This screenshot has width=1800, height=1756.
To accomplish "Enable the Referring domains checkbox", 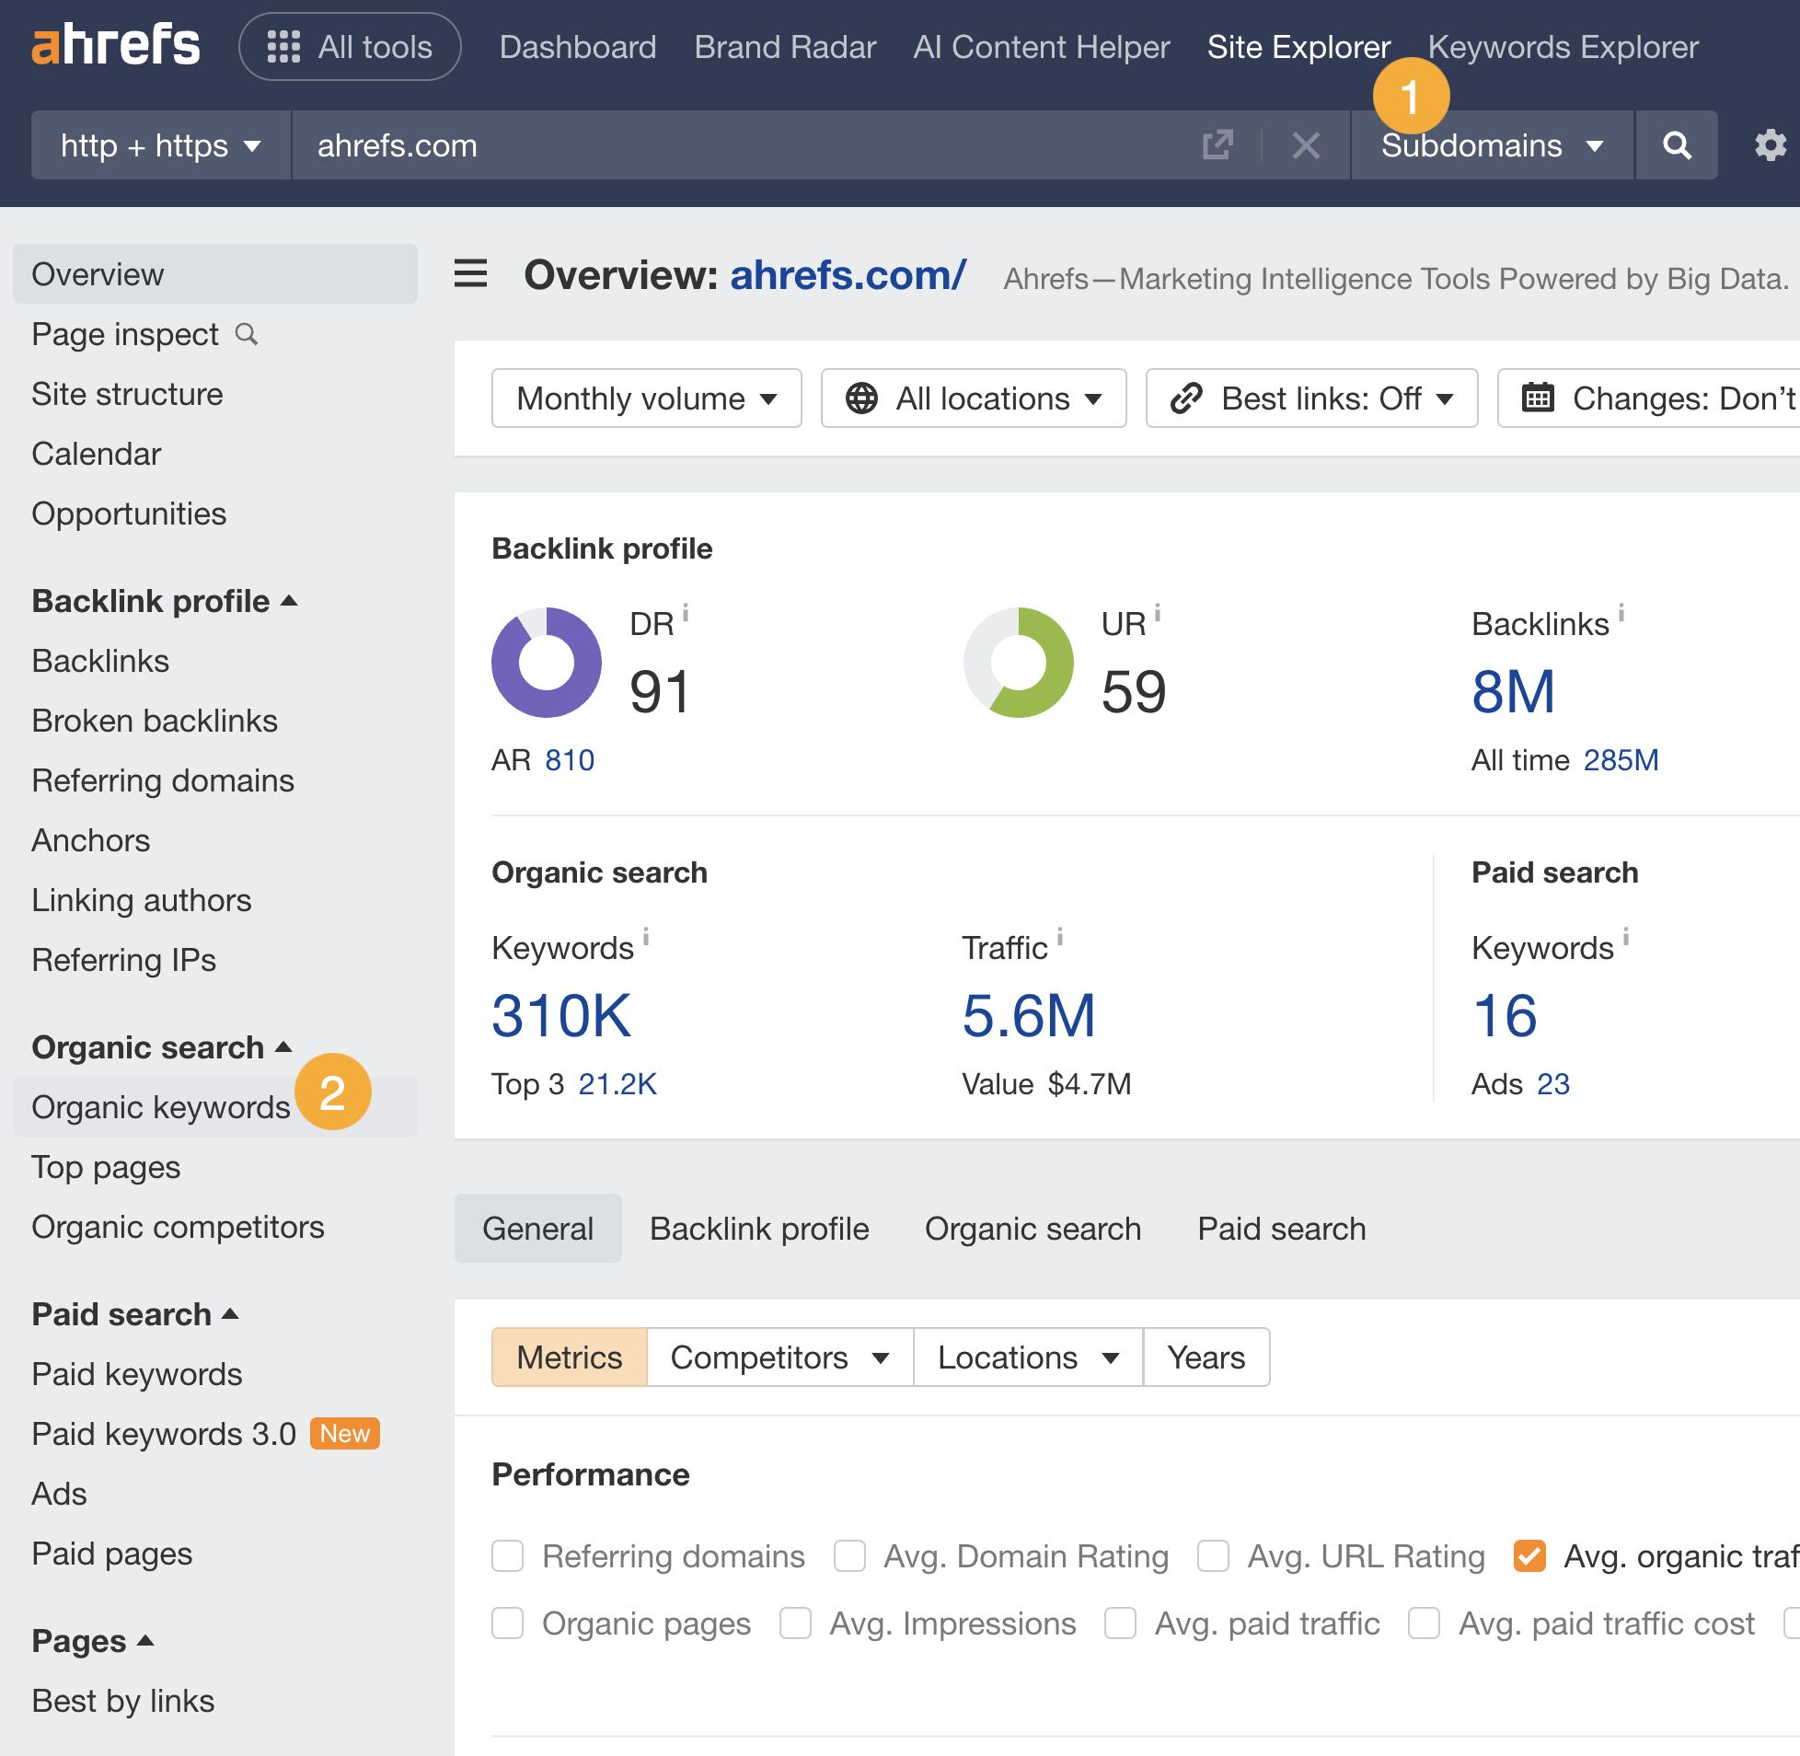I will pyautogui.click(x=507, y=1556).
